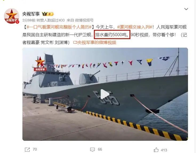Open hashtag 漯河舰交接入列
This screenshot has height=153, width=196.
[x=135, y=27]
